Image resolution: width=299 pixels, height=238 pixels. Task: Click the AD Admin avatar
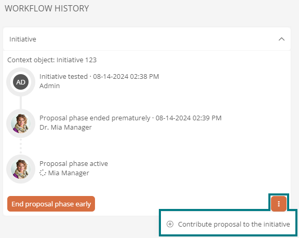coord(21,82)
